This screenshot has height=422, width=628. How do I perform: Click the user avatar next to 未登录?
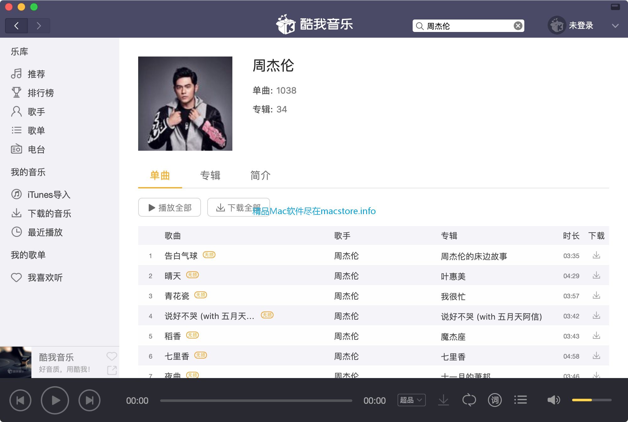(557, 25)
